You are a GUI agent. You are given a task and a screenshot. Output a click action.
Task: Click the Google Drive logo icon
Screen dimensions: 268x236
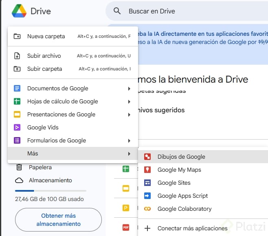(x=19, y=11)
